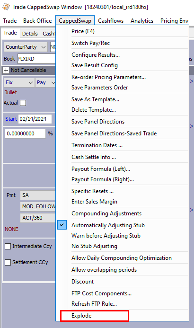Open the Analytics menu

click(x=142, y=21)
